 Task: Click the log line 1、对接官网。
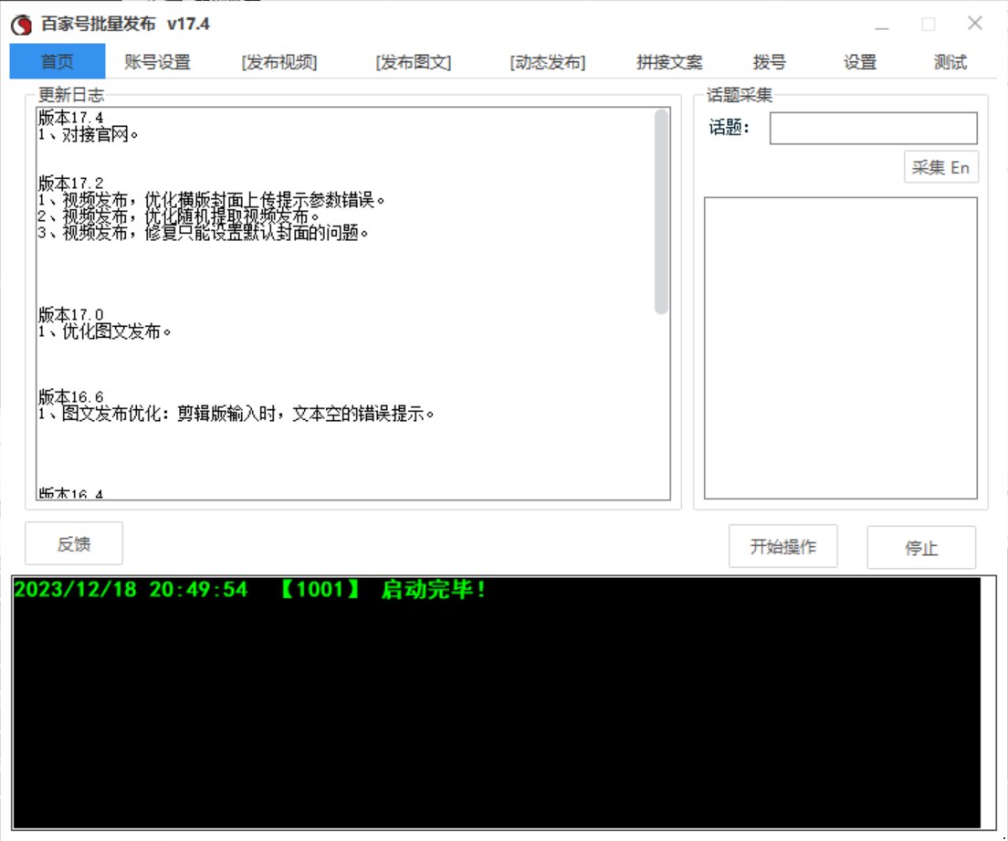click(88, 134)
